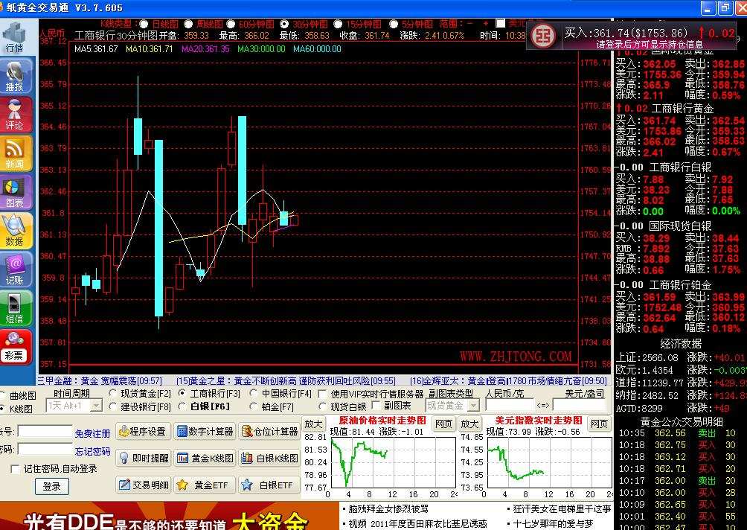Expand the 时间周期 time period dropdown

[x=96, y=406]
